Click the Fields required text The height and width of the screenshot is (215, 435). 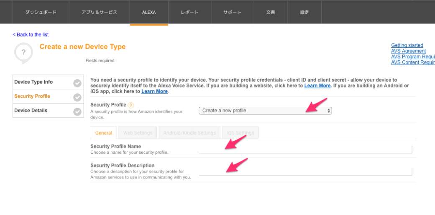100,60
